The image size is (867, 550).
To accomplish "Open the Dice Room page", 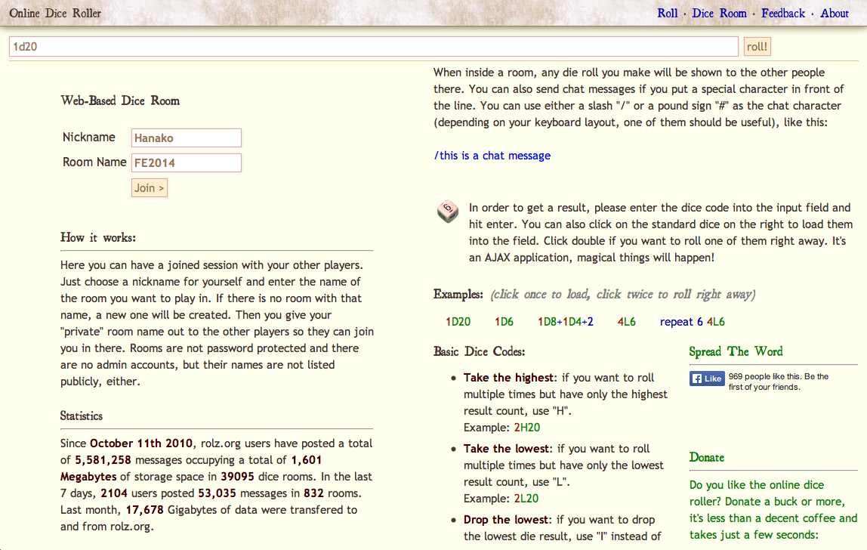I will tap(719, 13).
